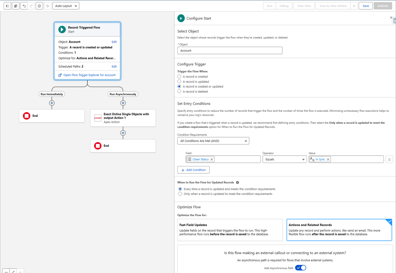396x273 pixels.
Task: Open the Equals operator dropdown
Action: coord(285,160)
